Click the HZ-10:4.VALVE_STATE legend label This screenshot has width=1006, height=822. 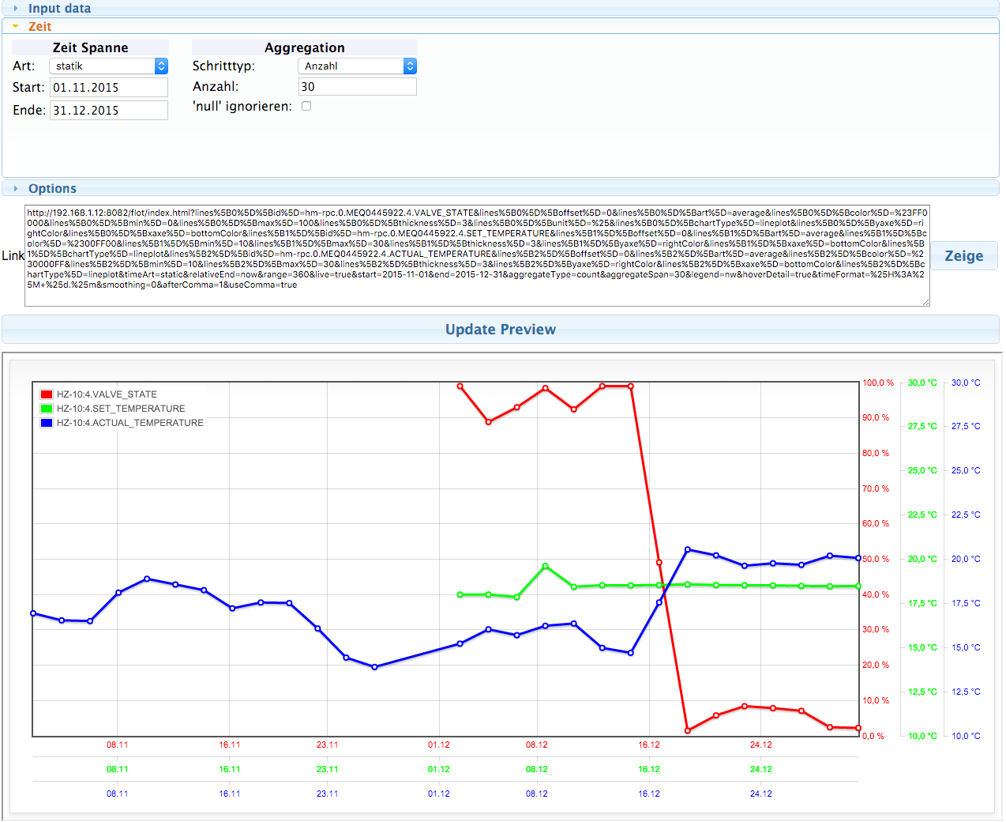pos(107,394)
